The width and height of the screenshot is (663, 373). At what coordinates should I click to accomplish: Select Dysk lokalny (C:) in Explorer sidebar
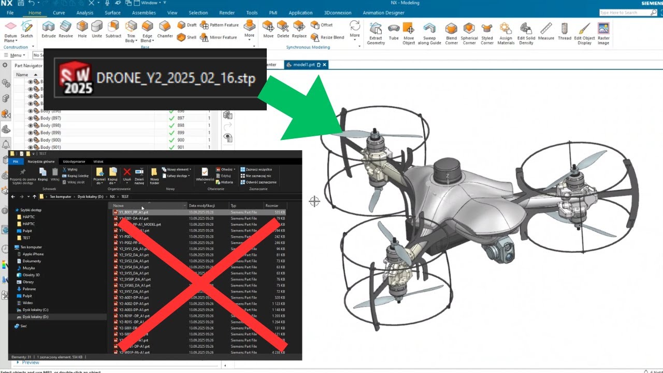tap(35, 310)
